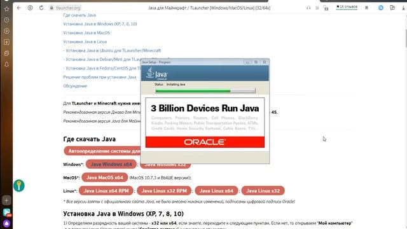407x229 pixels.
Task: Download Java Windows x64
Action: click(111, 164)
